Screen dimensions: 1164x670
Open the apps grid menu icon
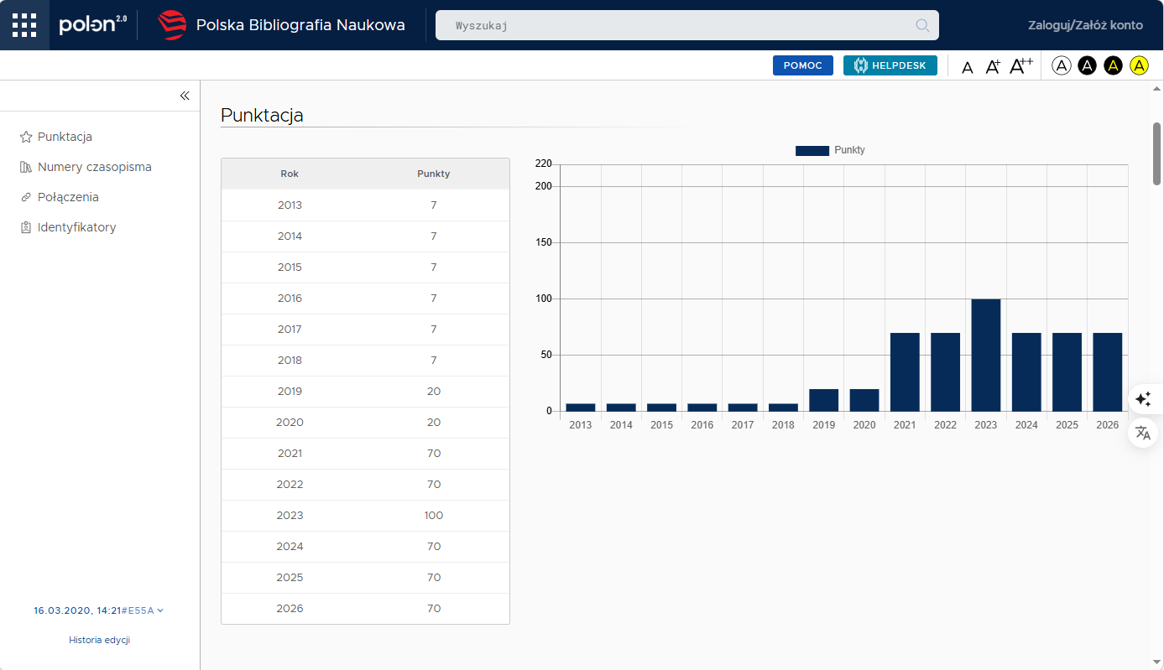(x=24, y=25)
